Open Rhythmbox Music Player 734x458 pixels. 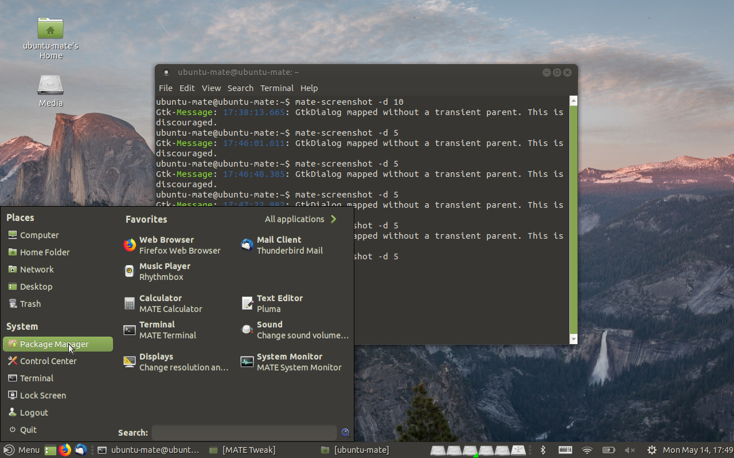165,271
